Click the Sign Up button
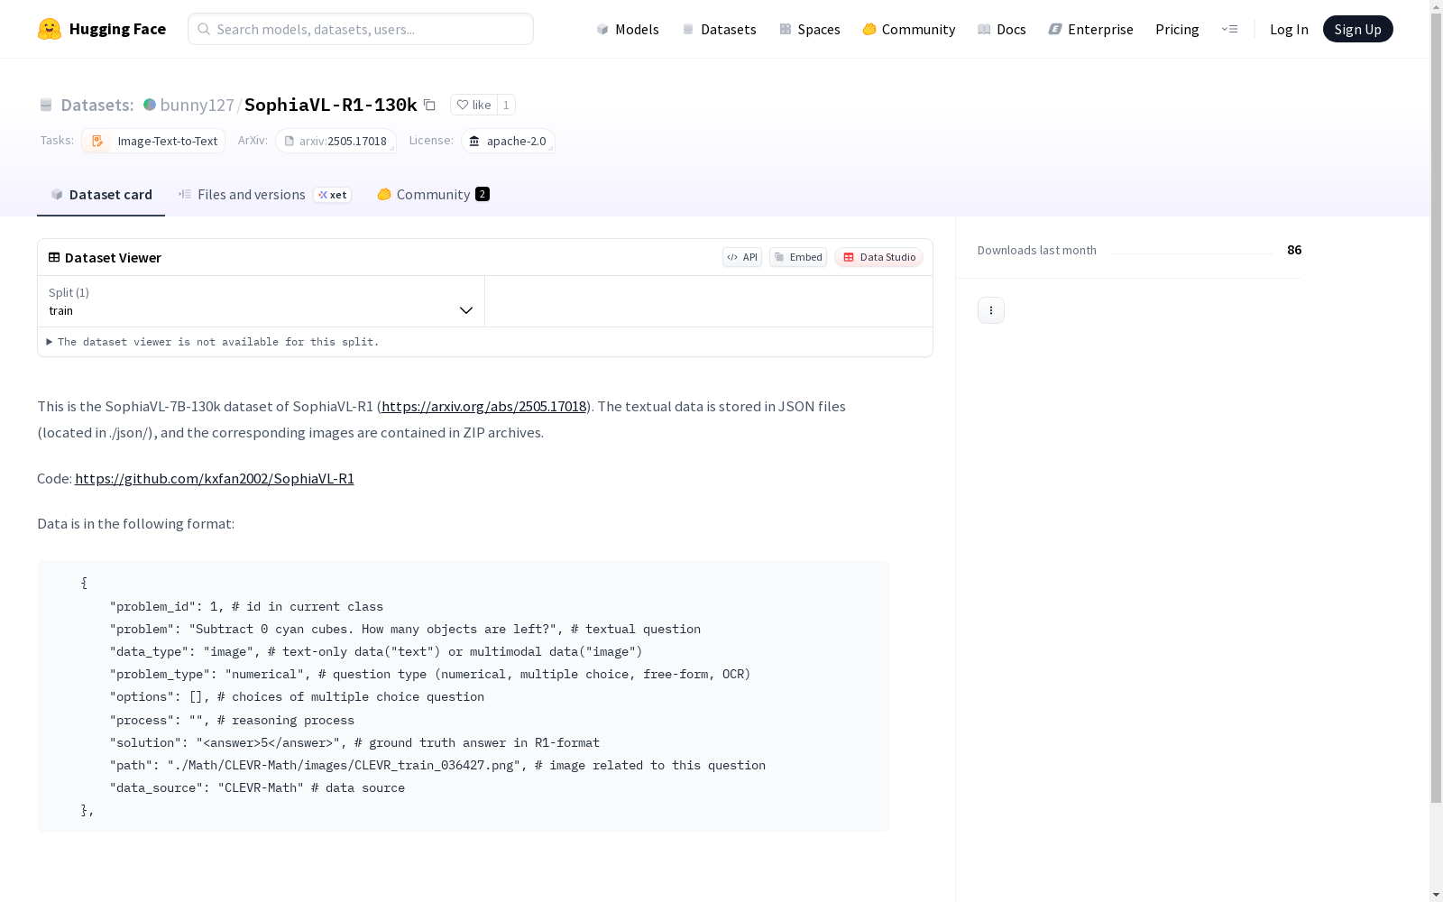The height and width of the screenshot is (902, 1443). (1357, 29)
